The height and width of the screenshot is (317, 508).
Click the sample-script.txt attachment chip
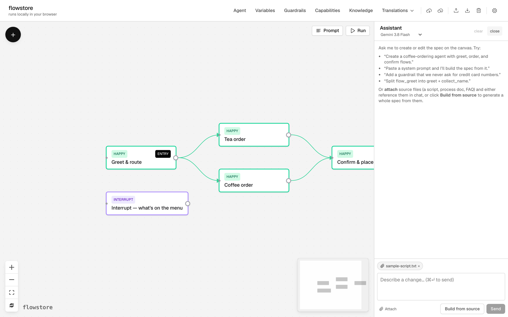coord(400,266)
